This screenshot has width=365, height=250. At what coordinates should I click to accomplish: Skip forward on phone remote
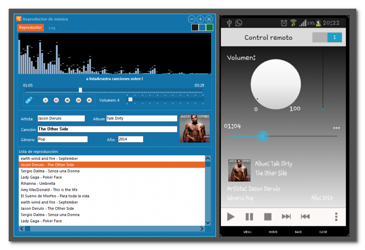286,217
